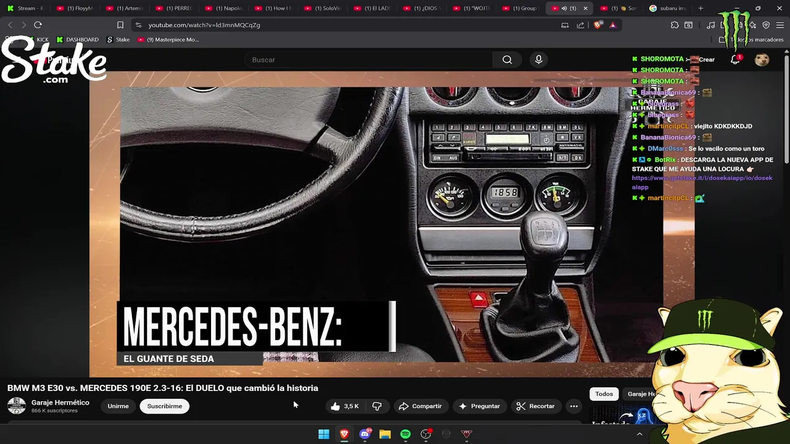This screenshot has width=790, height=444.
Task: Click the YouTube search magnifier button
Action: (507, 60)
